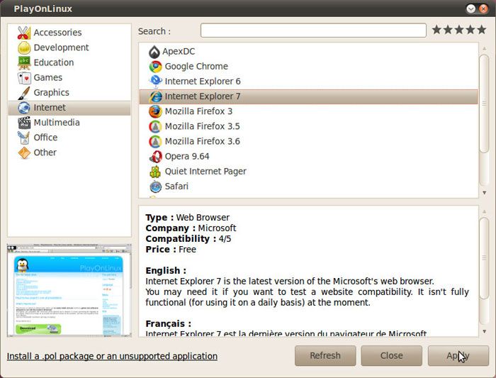This screenshot has height=378, width=496.
Task: Open the Development category
Action: click(69, 48)
